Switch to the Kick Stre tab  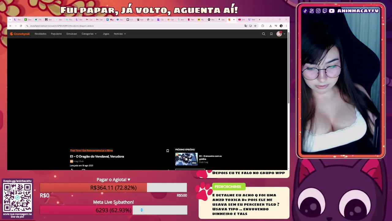(x=28, y=20)
